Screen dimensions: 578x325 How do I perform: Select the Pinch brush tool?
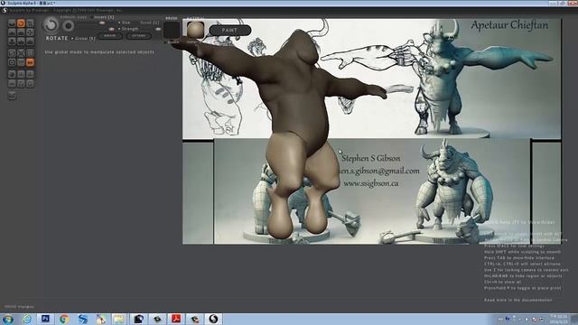tap(21, 42)
